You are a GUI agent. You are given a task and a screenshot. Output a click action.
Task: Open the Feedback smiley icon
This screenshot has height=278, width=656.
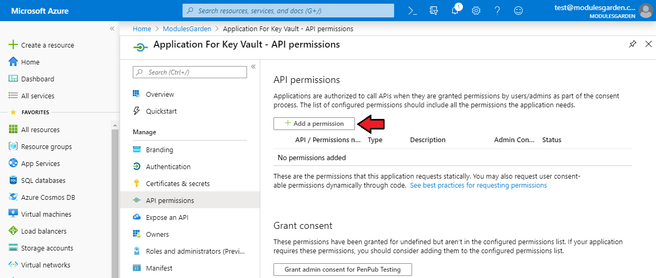point(518,11)
